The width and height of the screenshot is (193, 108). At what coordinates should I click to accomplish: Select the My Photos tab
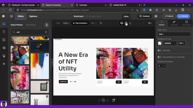31,25
